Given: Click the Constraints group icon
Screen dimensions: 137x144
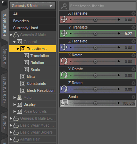Looking at the screenshot, I should coord(23,83).
